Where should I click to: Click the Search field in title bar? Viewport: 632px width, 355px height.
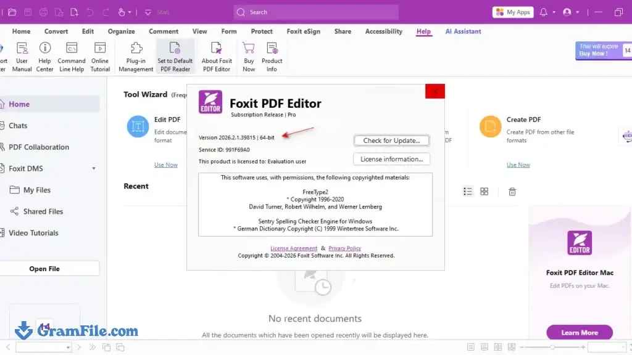tap(316, 12)
